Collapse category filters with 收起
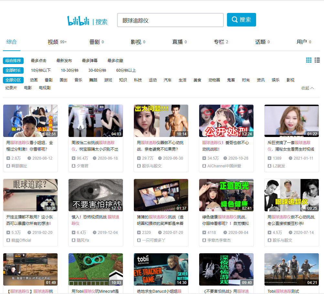This screenshot has width=324, height=294. [x=308, y=88]
